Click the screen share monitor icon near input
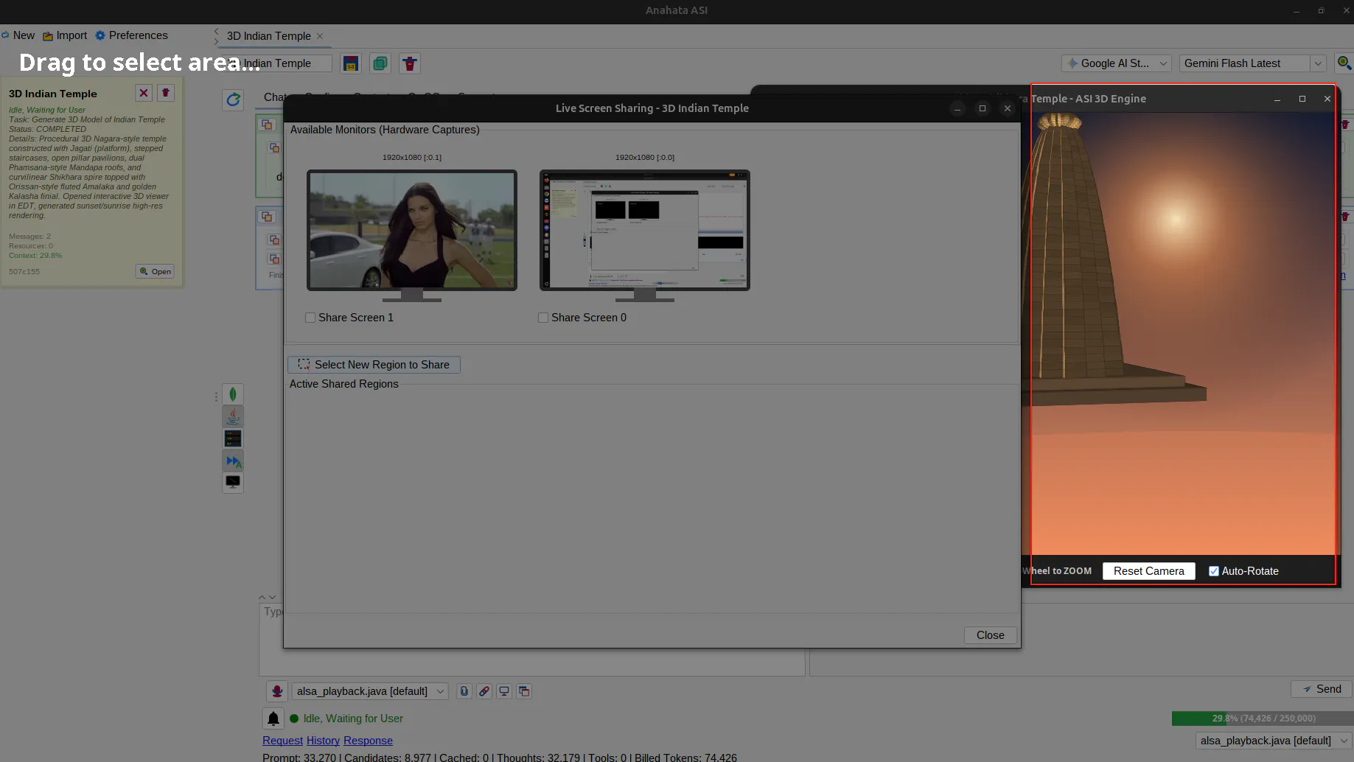The height and width of the screenshot is (762, 1354). [x=504, y=691]
